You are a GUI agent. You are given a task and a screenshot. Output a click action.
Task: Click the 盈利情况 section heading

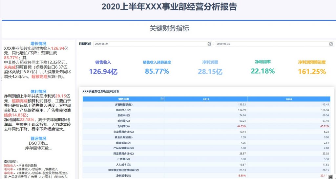click(38, 91)
